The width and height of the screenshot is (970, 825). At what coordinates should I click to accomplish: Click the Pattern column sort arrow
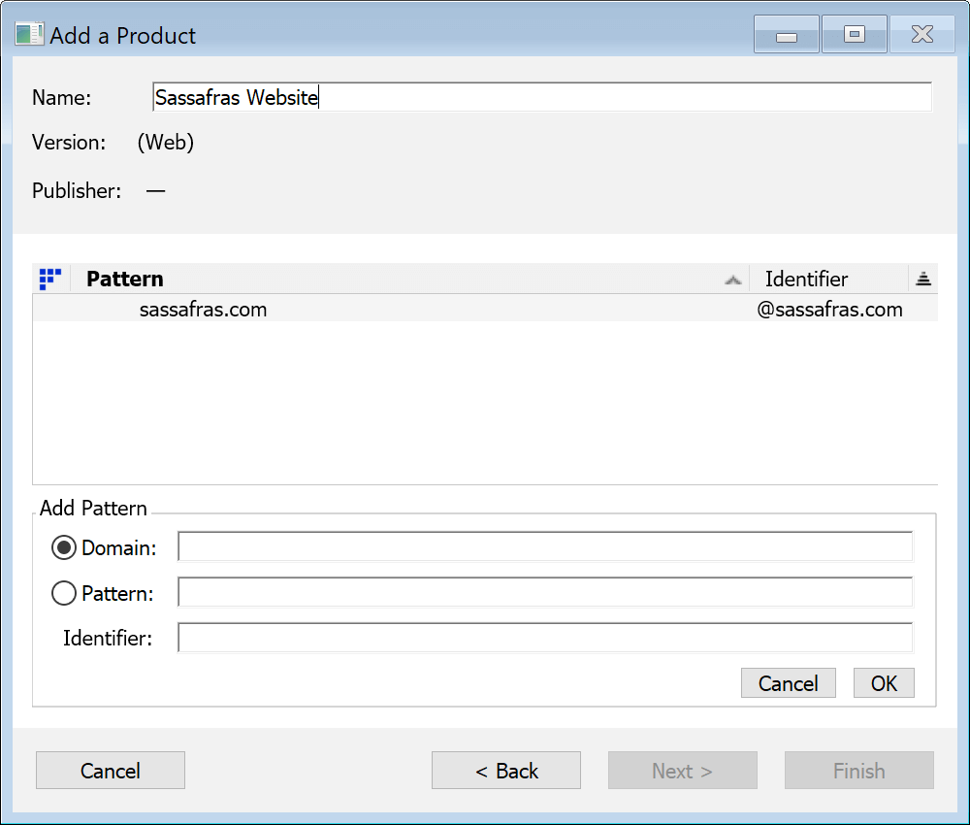[734, 279]
